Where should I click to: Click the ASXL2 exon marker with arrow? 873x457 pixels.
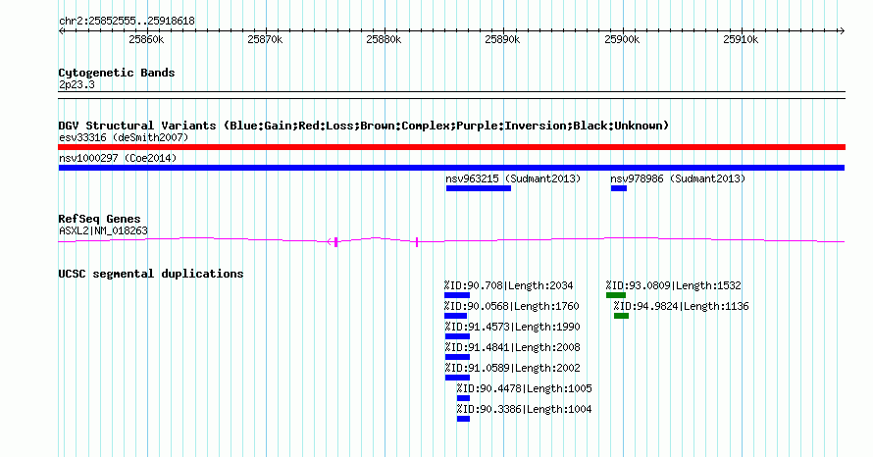(334, 241)
